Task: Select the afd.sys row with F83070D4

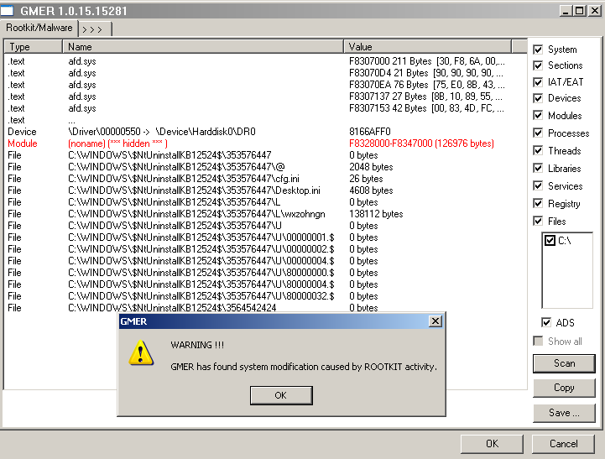Action: [265, 73]
